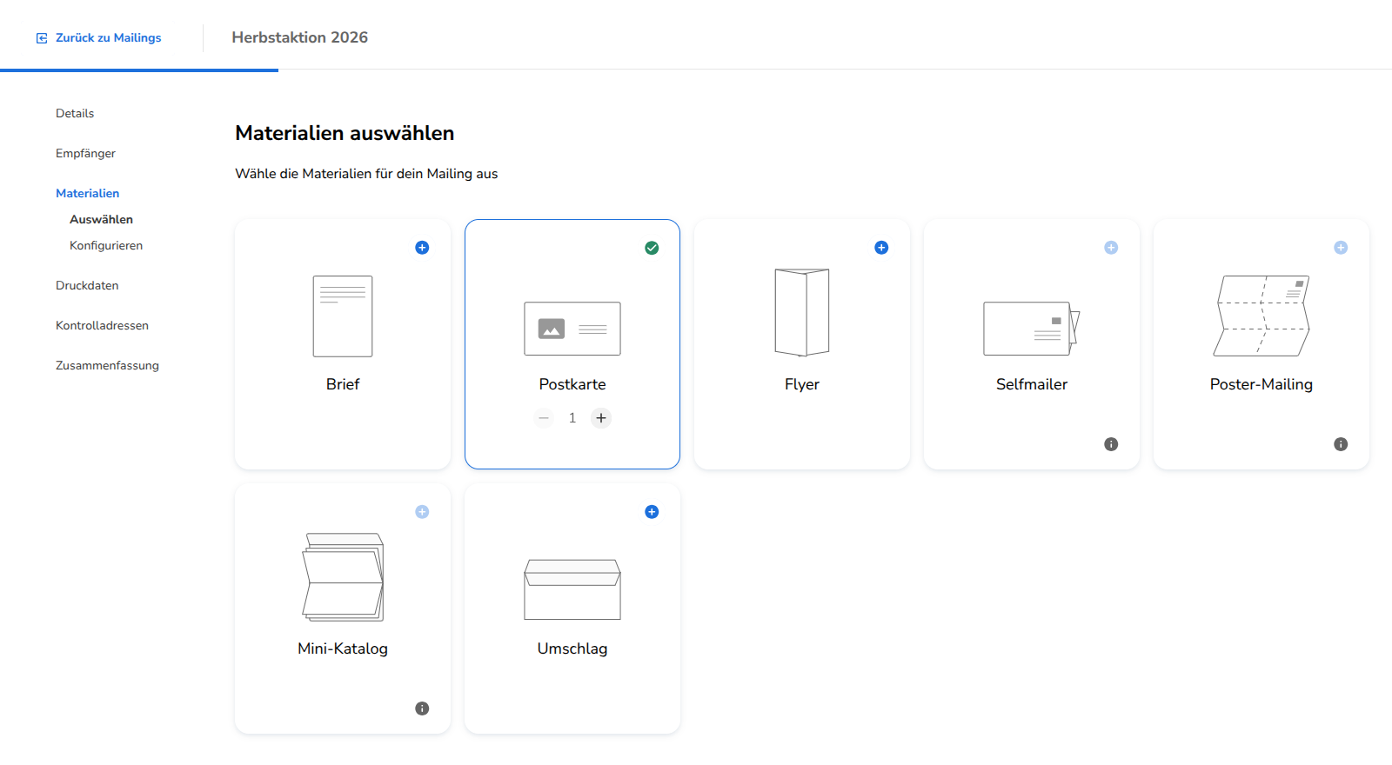
Task: Click the disabled plus on Selfmailer card
Action: coord(1111,248)
